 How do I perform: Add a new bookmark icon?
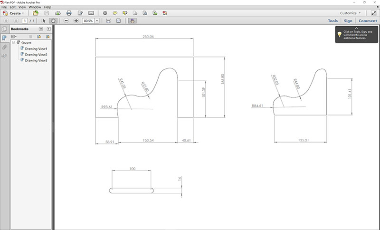39,37
